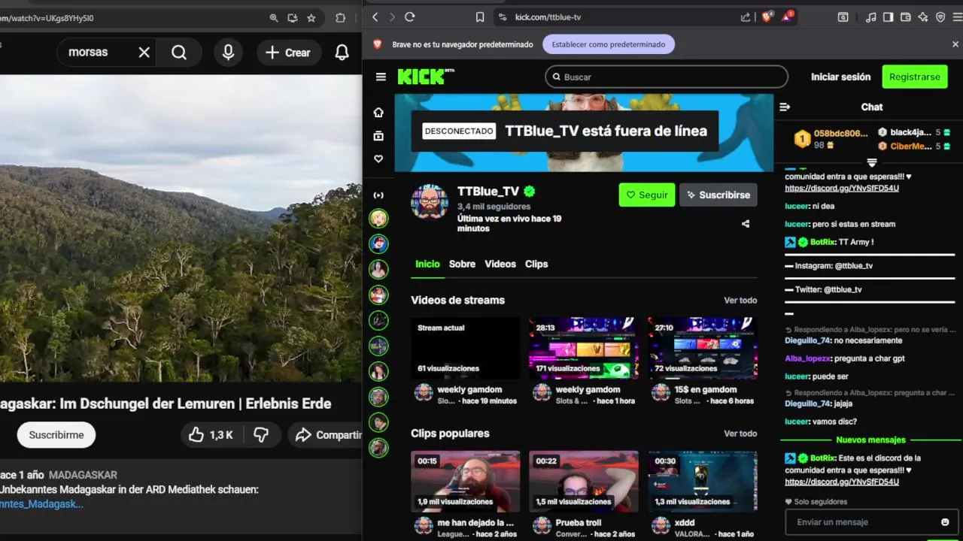Open the Stream actual video thumbnail
This screenshot has width=963, height=541.
(x=466, y=348)
